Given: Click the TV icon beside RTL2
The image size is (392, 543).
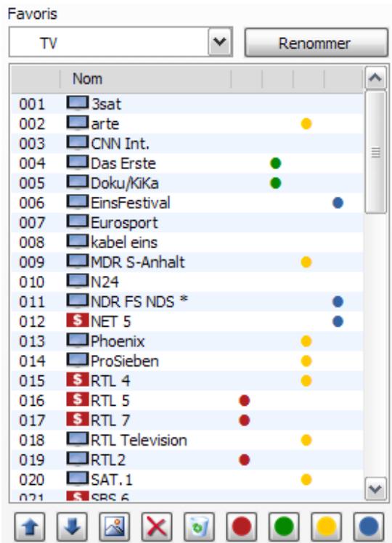Looking at the screenshot, I should pos(77,460).
